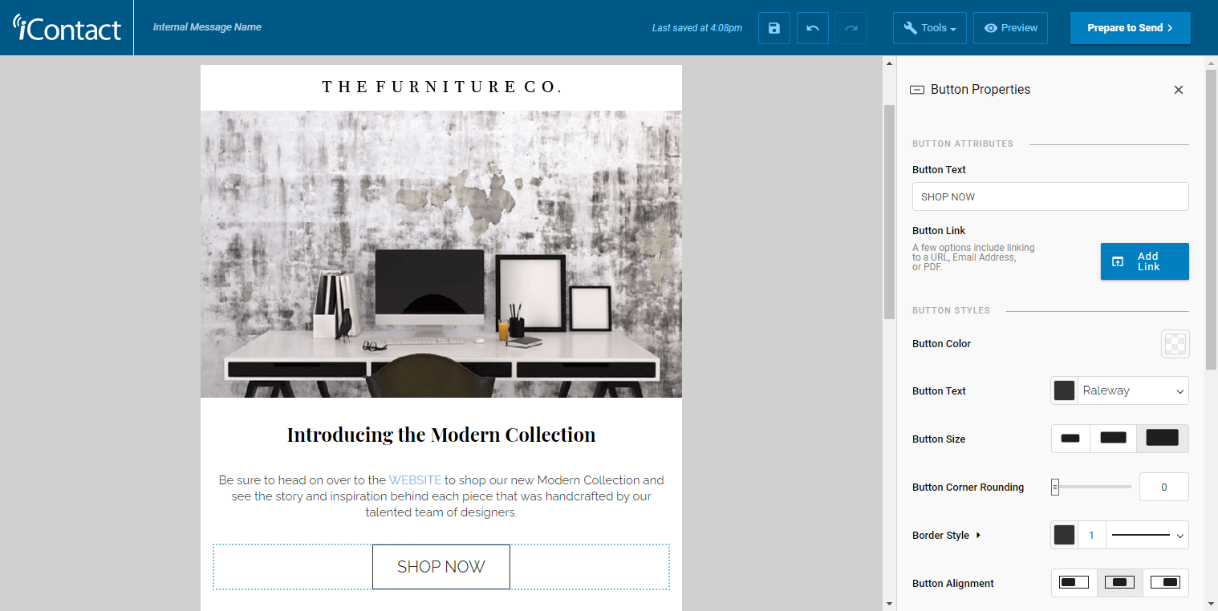
Task: Expand the Border Style options arrow
Action: click(978, 535)
